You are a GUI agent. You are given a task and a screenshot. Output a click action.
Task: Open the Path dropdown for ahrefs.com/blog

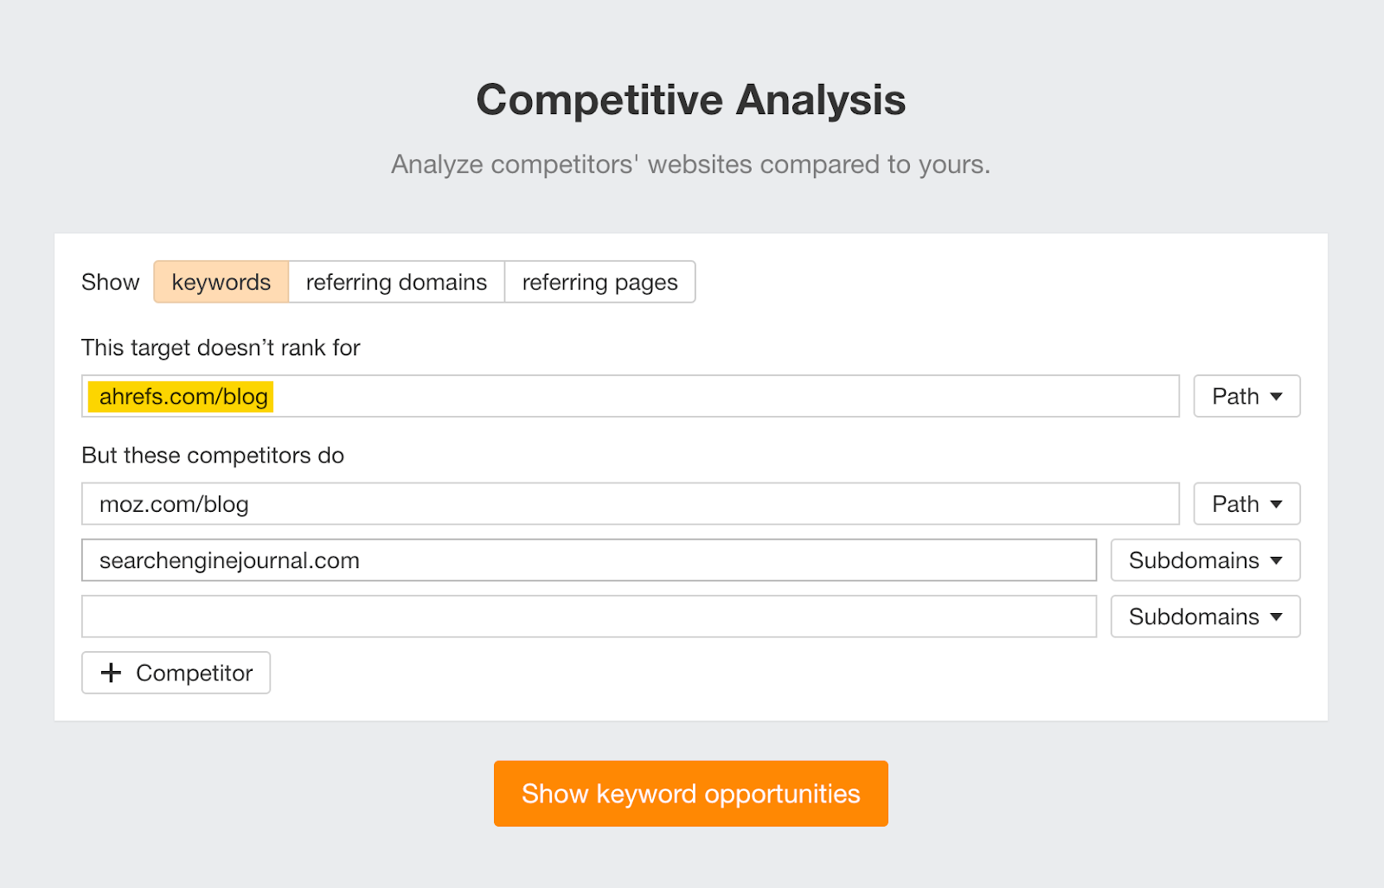(x=1246, y=396)
